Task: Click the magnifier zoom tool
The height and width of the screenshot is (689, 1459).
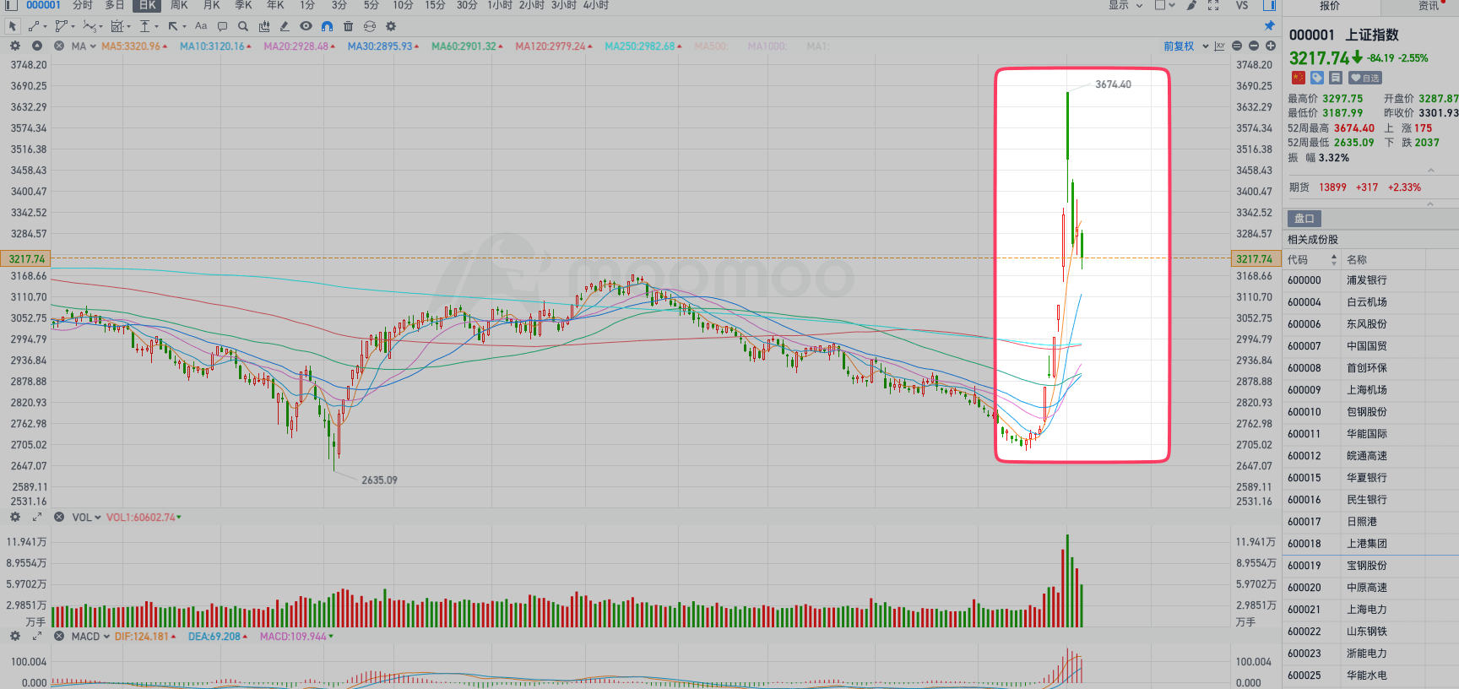Action: (x=243, y=26)
